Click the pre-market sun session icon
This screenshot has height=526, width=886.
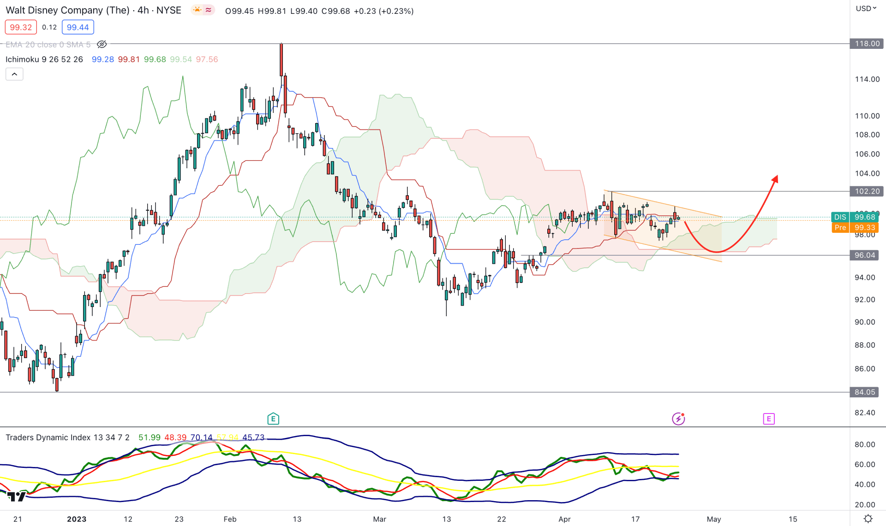pyautogui.click(x=198, y=10)
